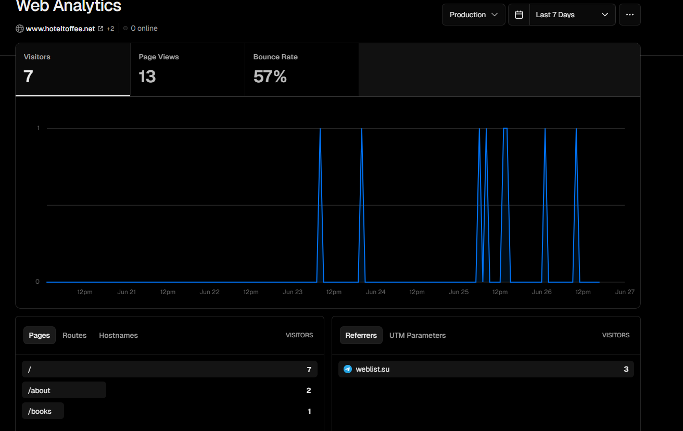Select the Visitors metric tab
This screenshot has height=431, width=683.
[x=73, y=70]
